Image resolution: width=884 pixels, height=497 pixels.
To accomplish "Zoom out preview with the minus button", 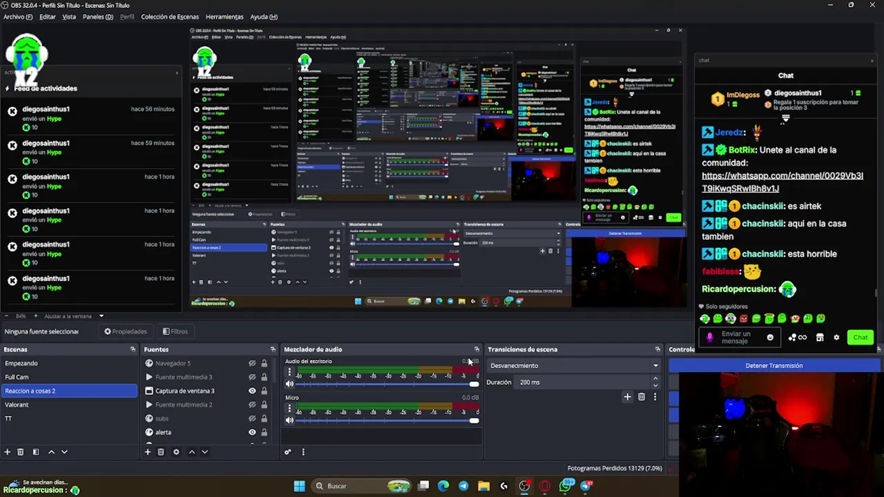I will coord(7,316).
